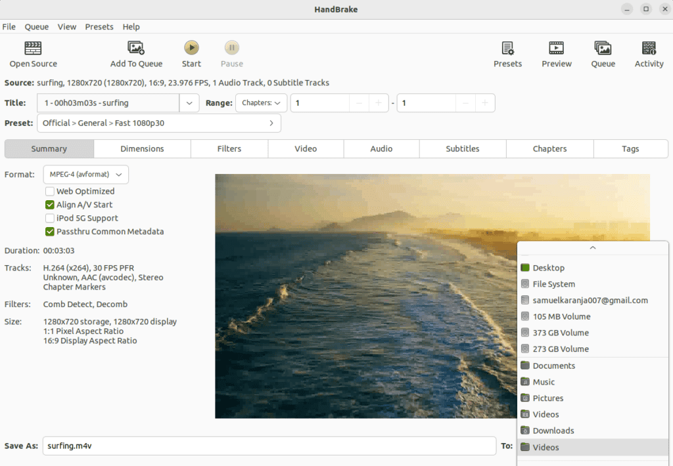This screenshot has width=673, height=466.
Task: Open the Presets menu in menu bar
Action: coord(99,26)
